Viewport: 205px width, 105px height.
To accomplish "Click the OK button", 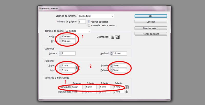I will [151, 16].
